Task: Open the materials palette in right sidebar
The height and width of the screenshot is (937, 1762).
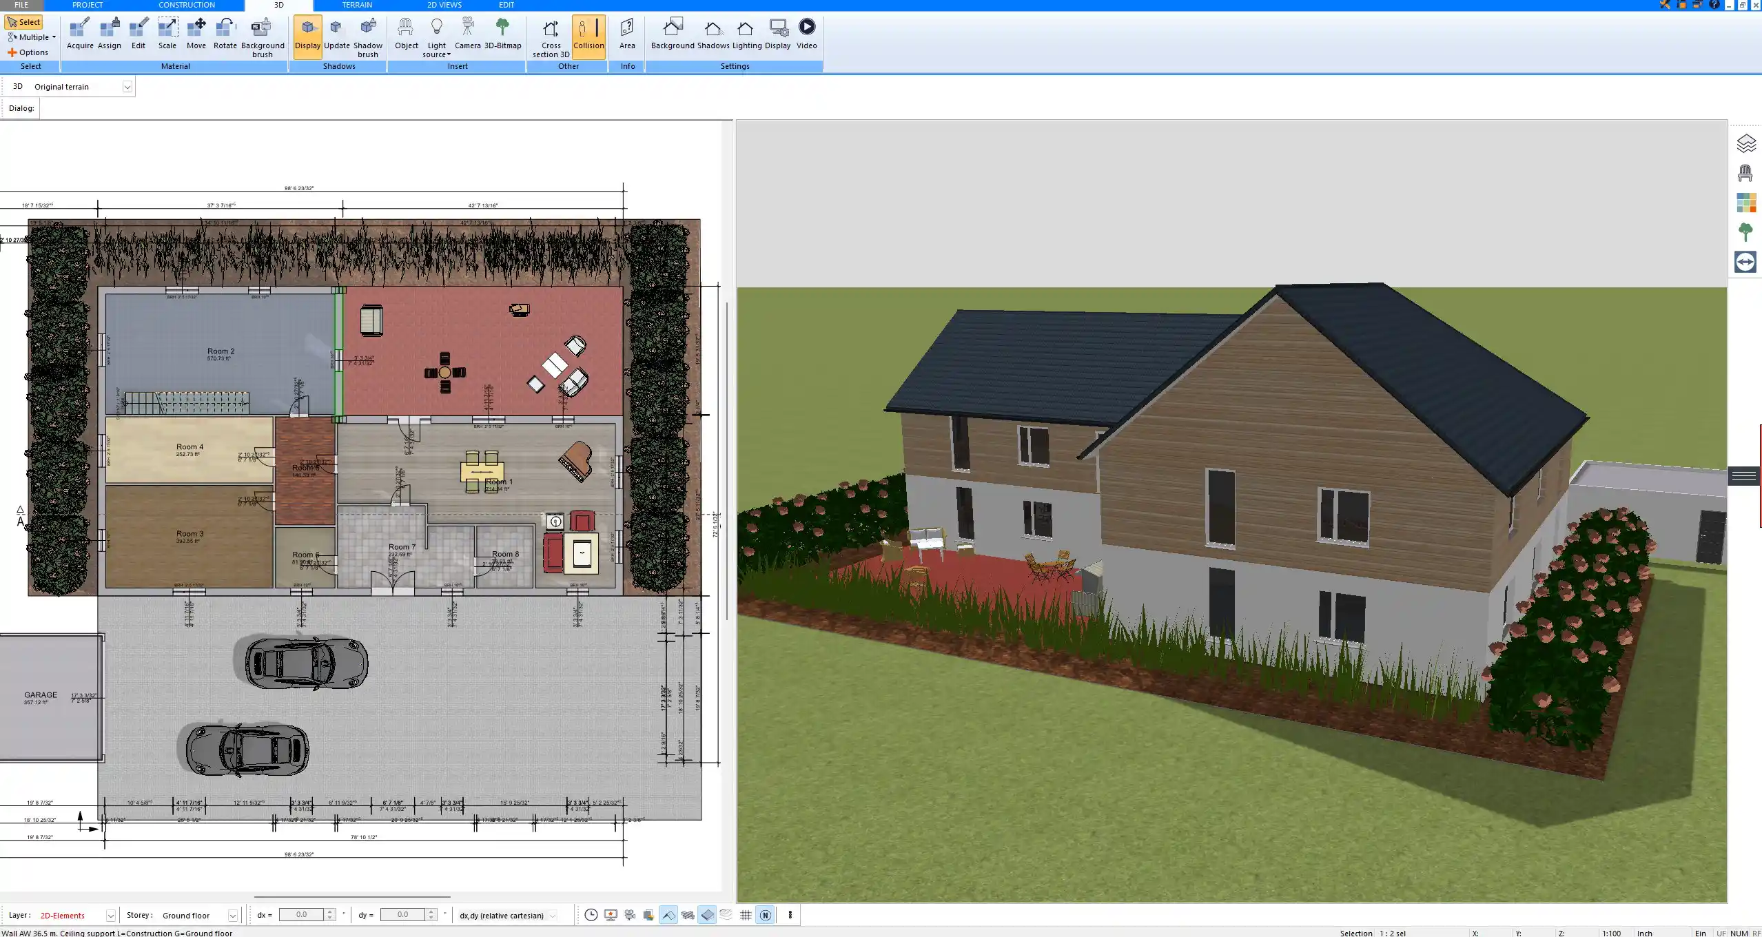Action: coord(1745,203)
